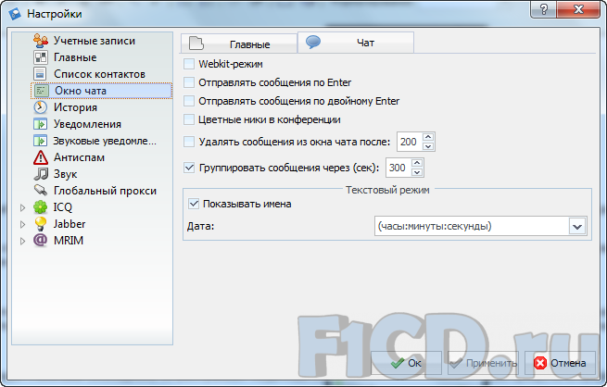Select Звуковые уведомле... row

105,141
